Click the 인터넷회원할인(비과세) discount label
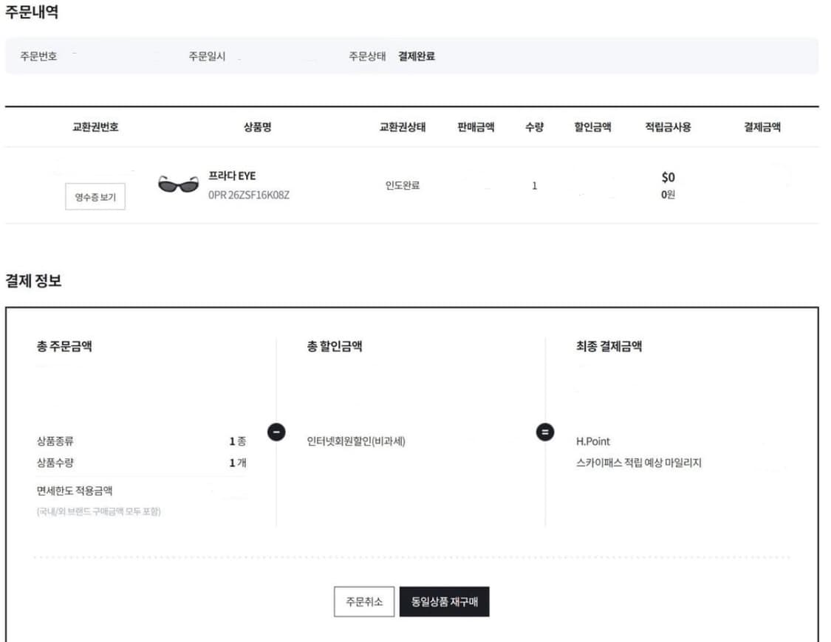The image size is (831, 642). click(356, 441)
